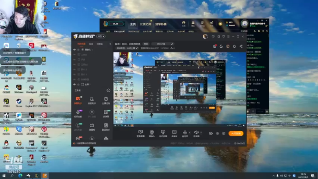This screenshot has width=318, height=179.
Task: Open the 冠军杯赛 tab in League client
Action: pyautogui.click(x=161, y=24)
